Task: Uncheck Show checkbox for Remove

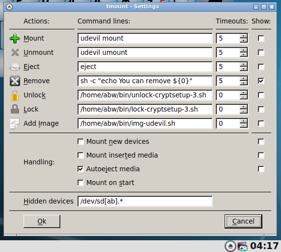Action: (261, 81)
